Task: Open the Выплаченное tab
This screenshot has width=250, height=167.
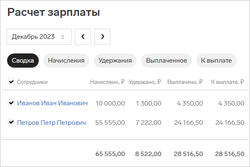Action: [x=166, y=61]
